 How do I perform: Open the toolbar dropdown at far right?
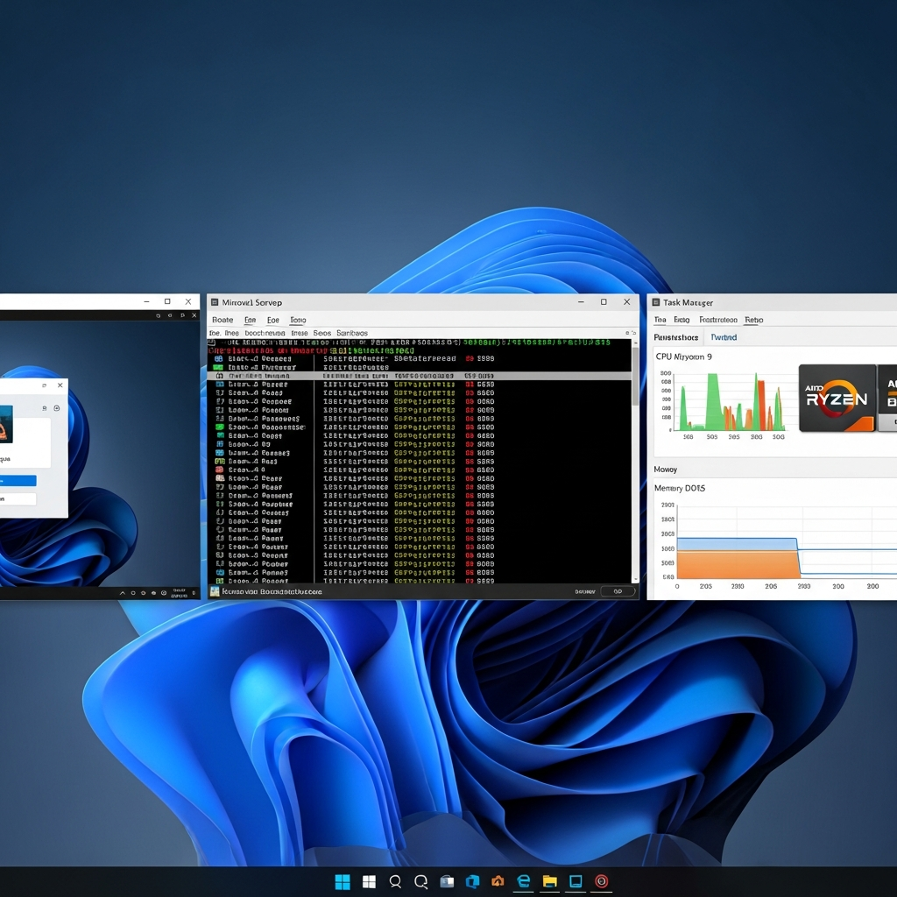tap(633, 332)
